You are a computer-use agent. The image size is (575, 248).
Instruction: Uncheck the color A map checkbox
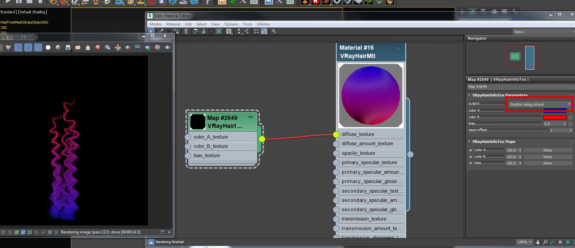coord(471,150)
